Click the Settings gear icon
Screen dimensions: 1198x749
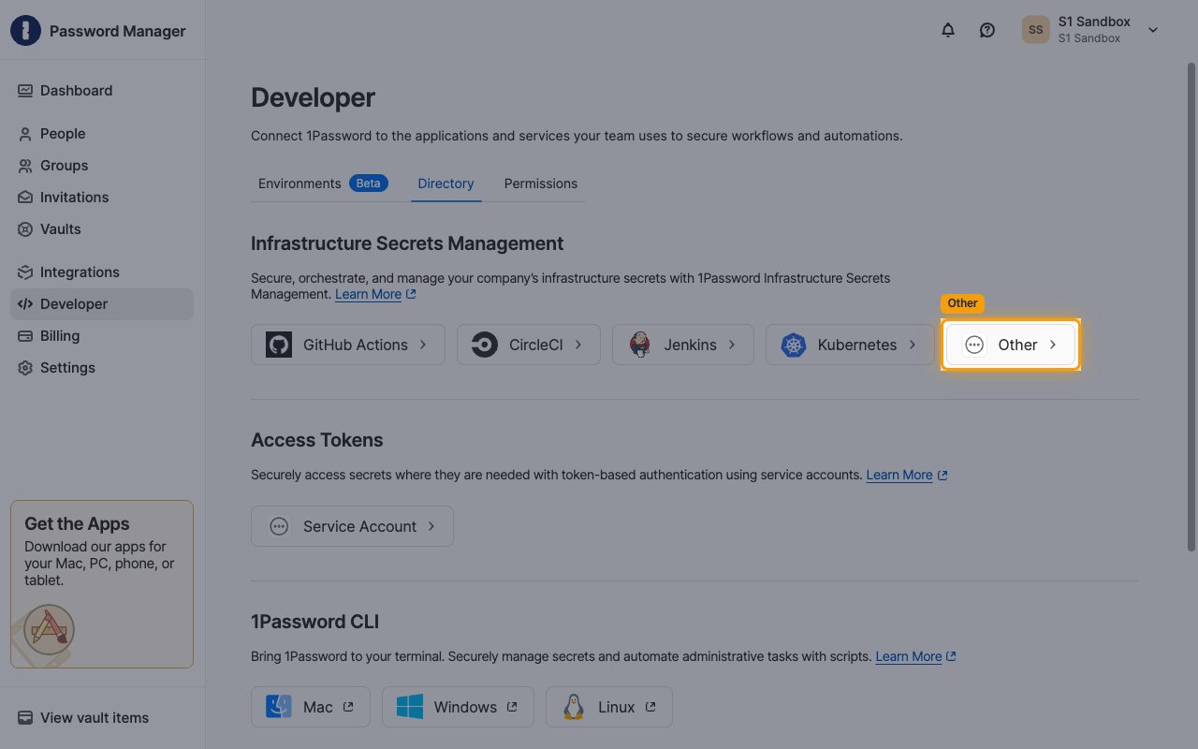tap(25, 368)
